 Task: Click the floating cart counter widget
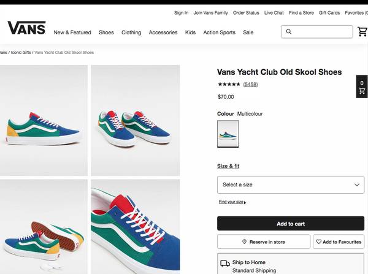[362, 86]
